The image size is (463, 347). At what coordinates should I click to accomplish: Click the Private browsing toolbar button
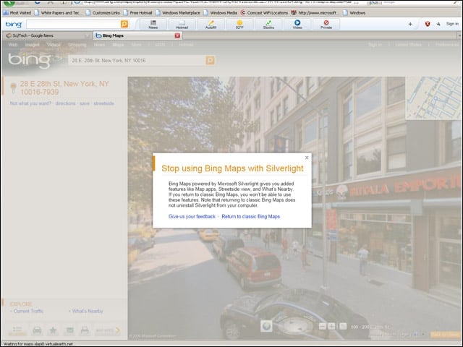326,24
